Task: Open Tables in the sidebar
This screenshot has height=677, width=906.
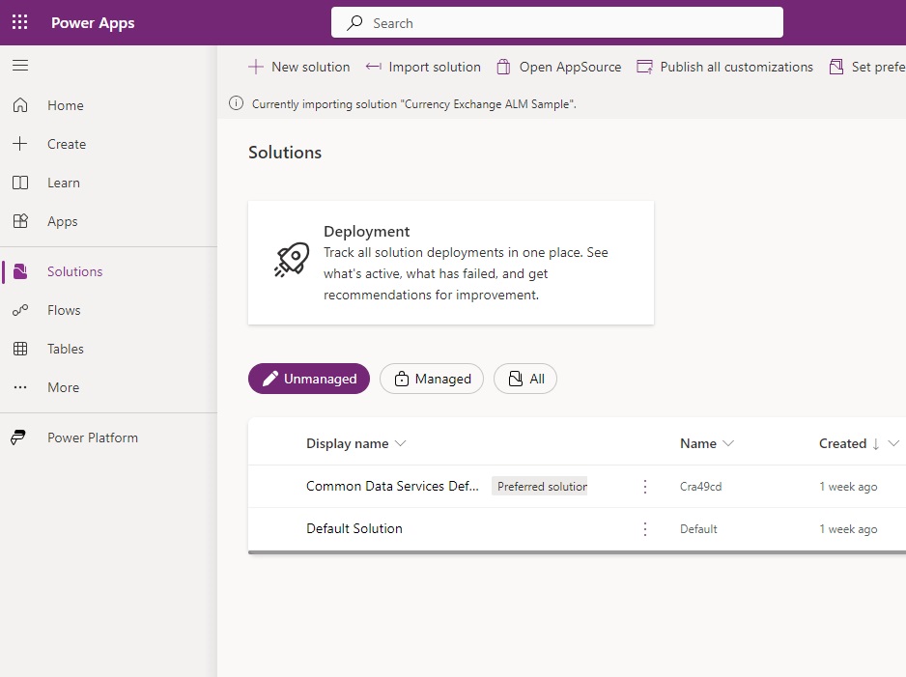Action: (x=66, y=349)
